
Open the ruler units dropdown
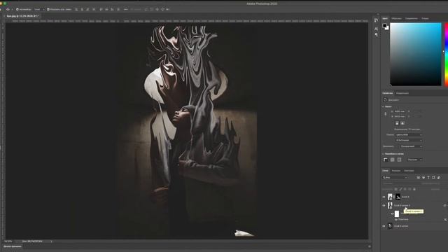tap(414, 160)
